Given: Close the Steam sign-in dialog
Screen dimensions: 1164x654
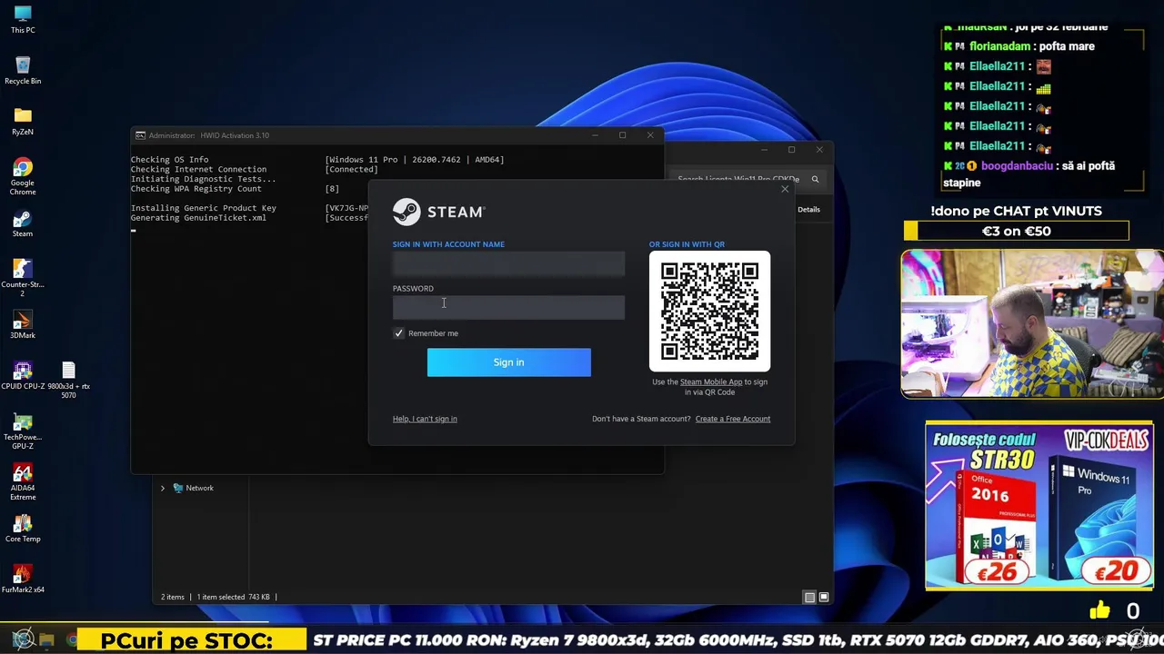Looking at the screenshot, I should [785, 189].
